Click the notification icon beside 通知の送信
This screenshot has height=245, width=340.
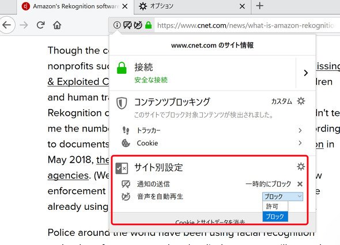(126, 184)
